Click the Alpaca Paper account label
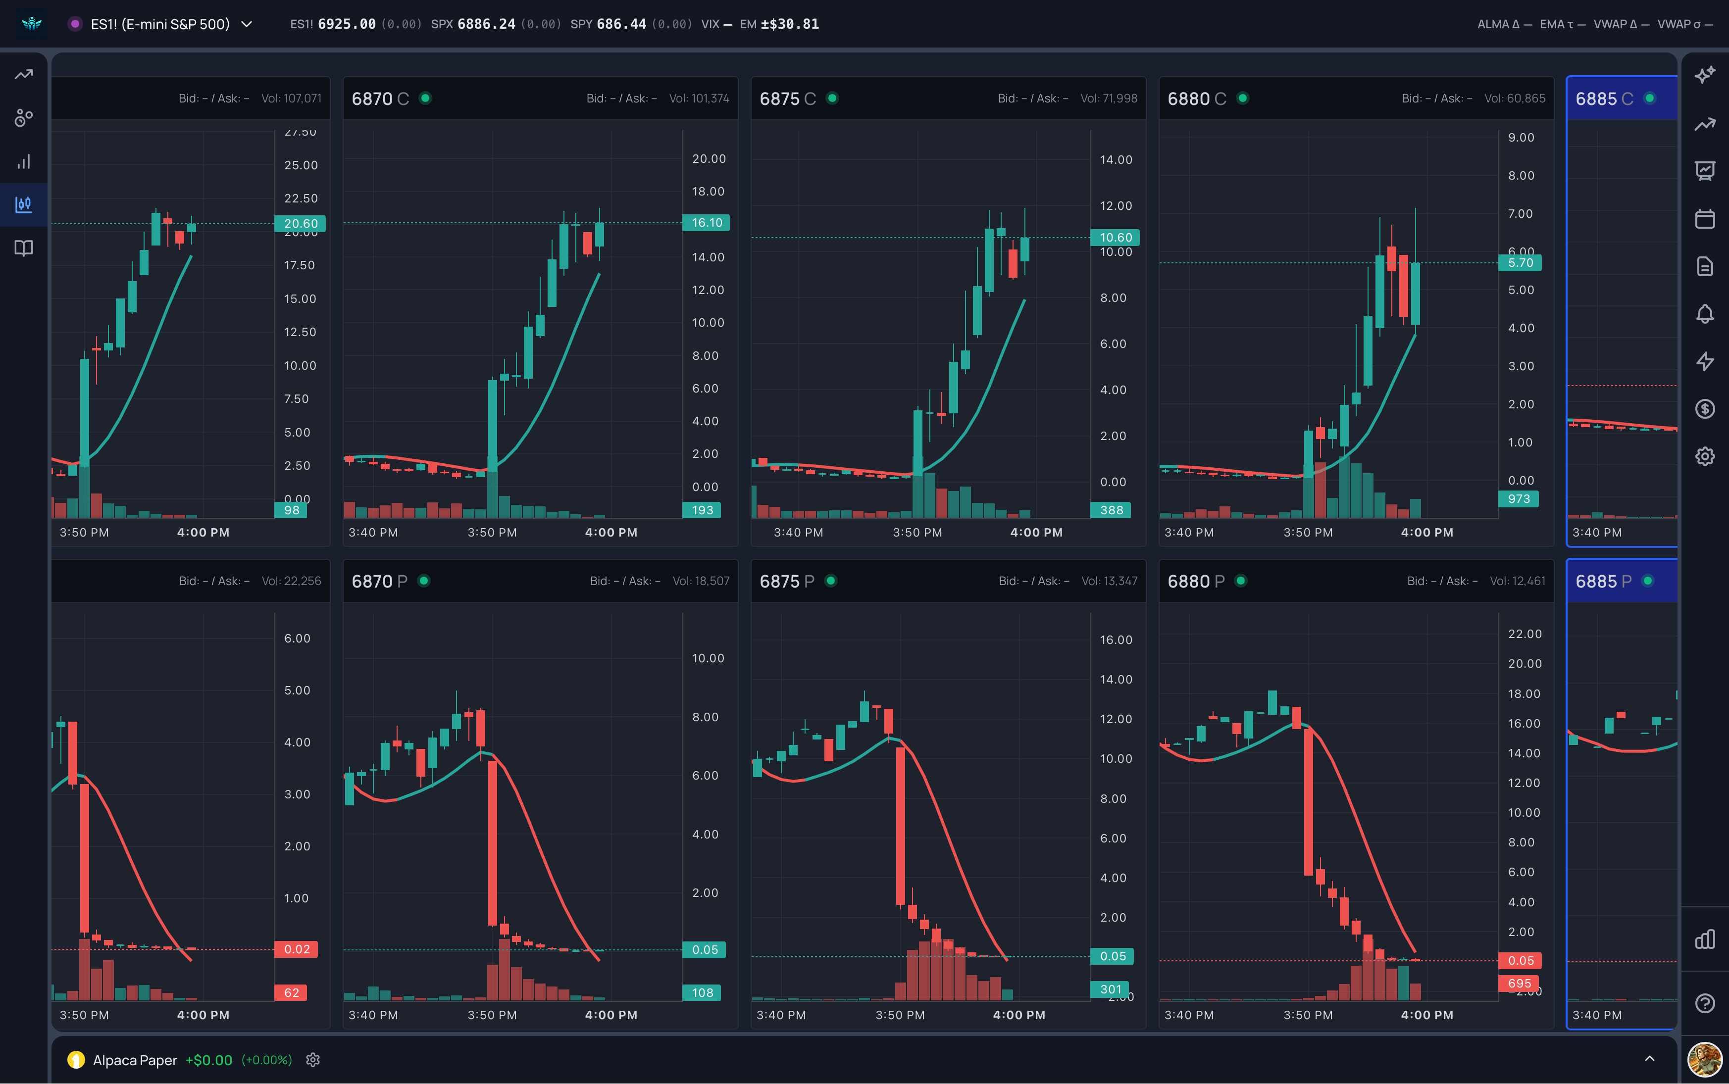This screenshot has width=1729, height=1084. tap(135, 1060)
